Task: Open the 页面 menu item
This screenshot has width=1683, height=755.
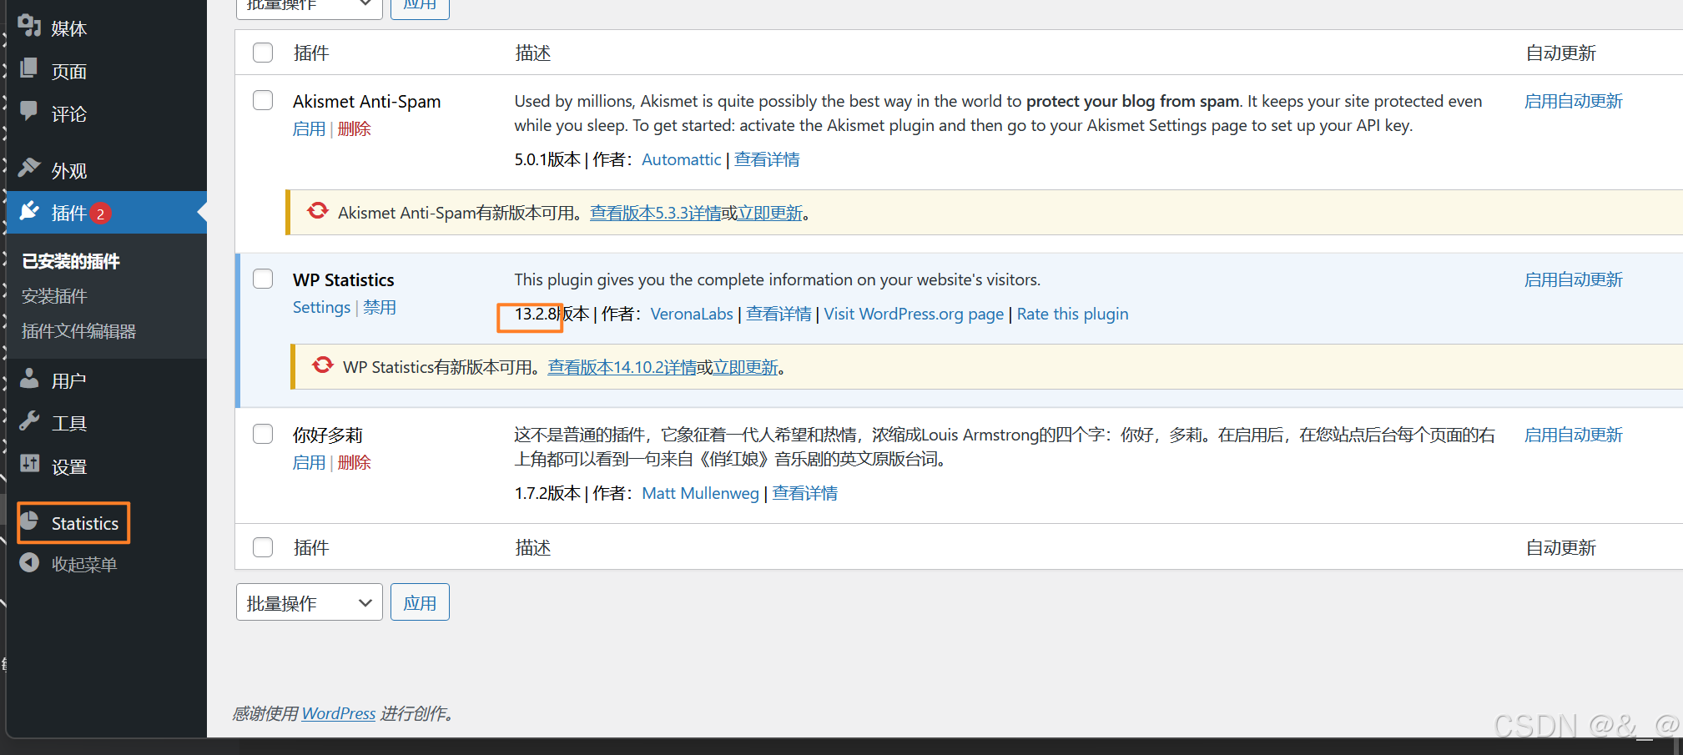Action: click(69, 72)
